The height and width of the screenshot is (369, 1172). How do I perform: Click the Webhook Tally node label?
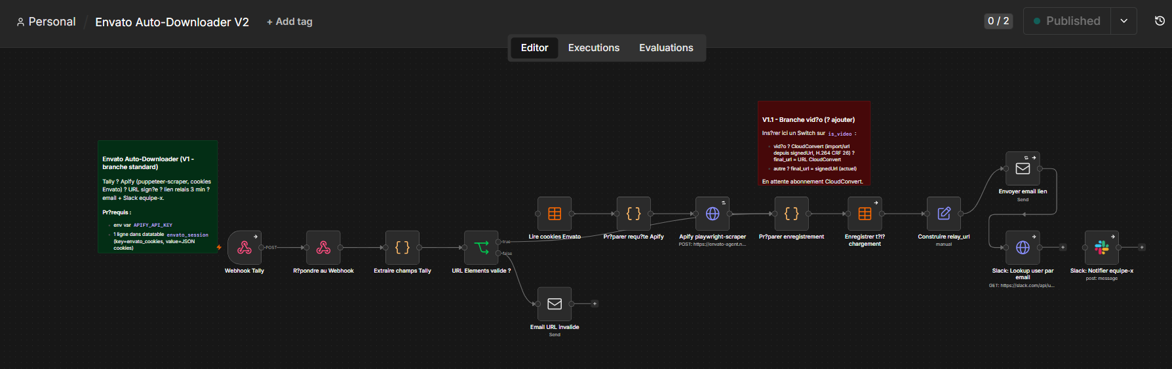click(244, 271)
